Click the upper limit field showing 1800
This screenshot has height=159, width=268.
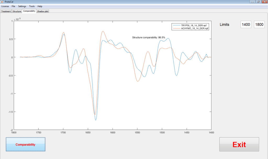[x=259, y=25]
